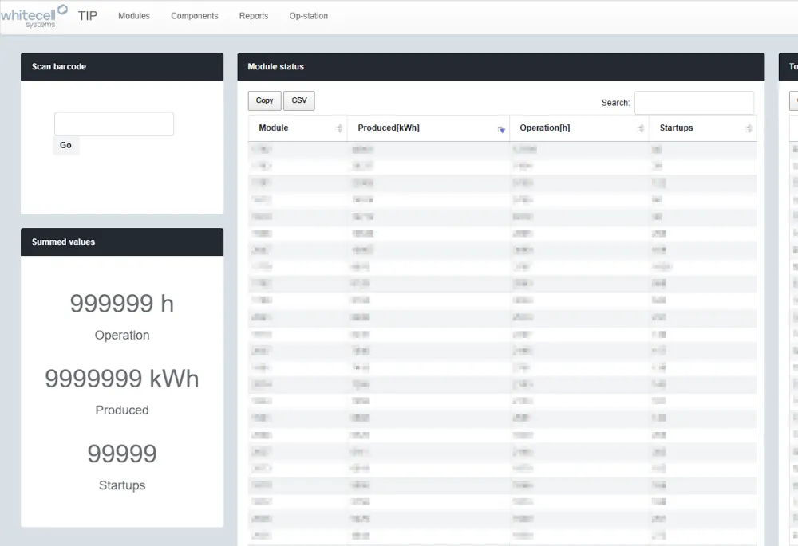Open the Modules menu

coord(134,16)
